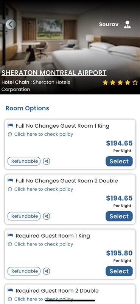Tap Refundable tag on 2 Double room
This screenshot has width=140, height=304.
24,216
